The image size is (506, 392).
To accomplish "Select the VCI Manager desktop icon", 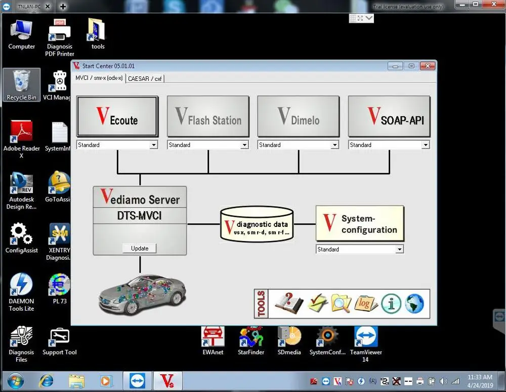I will point(58,85).
